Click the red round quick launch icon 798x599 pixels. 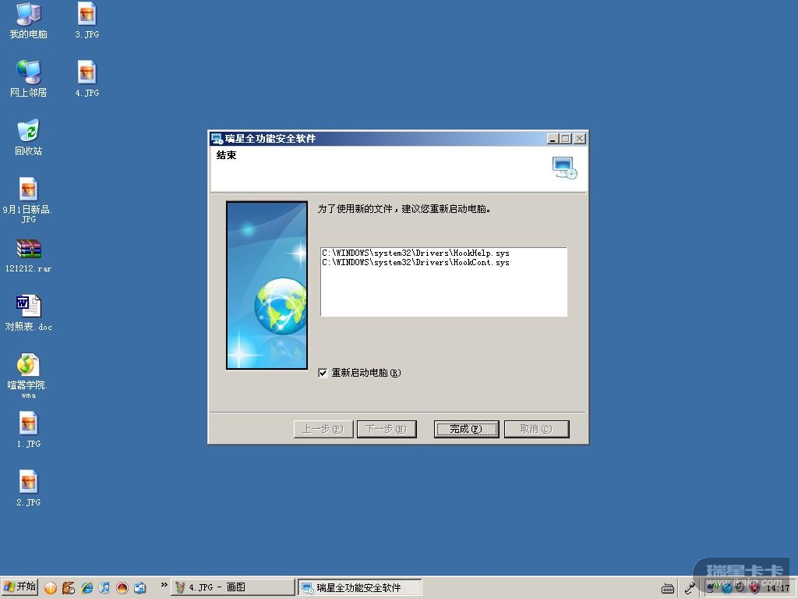tap(122, 588)
